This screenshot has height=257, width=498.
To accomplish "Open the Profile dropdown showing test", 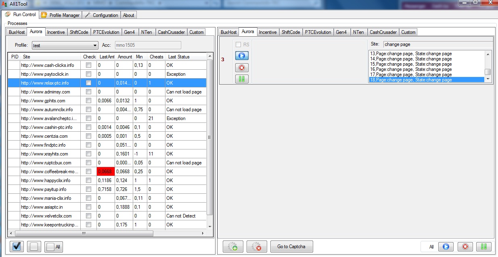I will 65,46.
